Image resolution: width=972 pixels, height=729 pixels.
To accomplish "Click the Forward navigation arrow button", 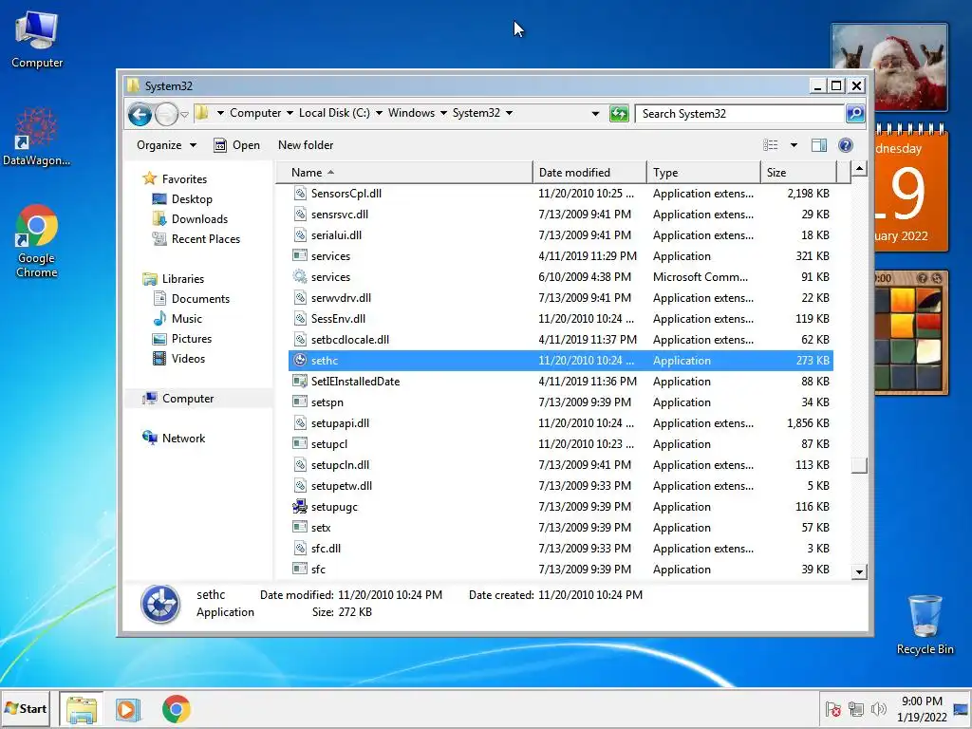I will click(167, 114).
